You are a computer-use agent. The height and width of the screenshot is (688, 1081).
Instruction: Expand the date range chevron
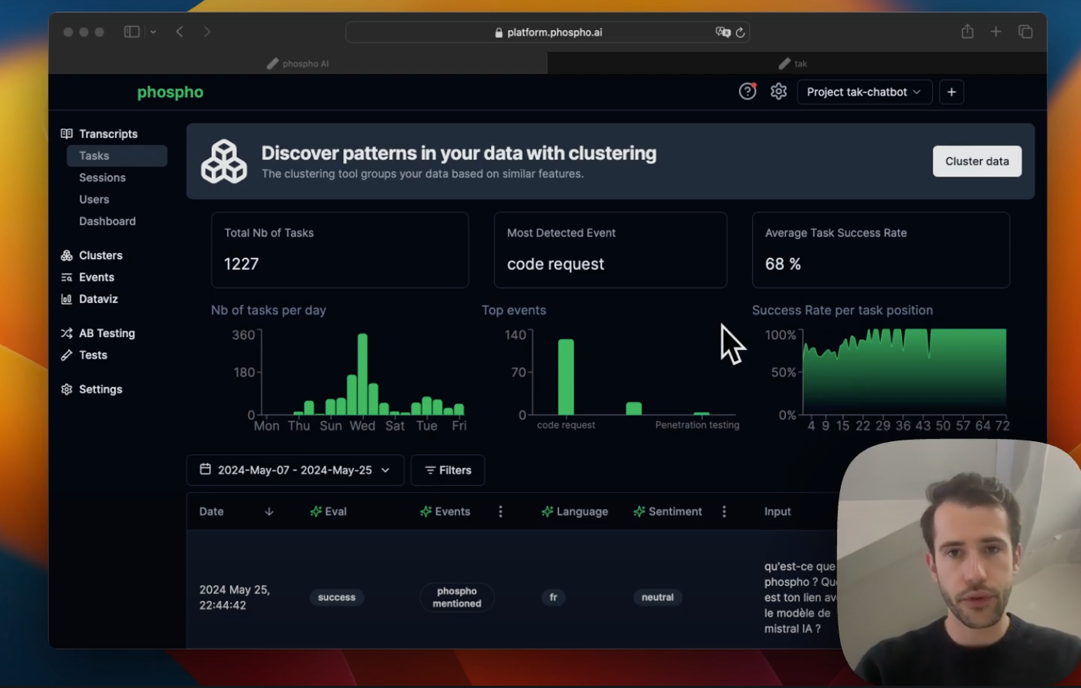[385, 470]
